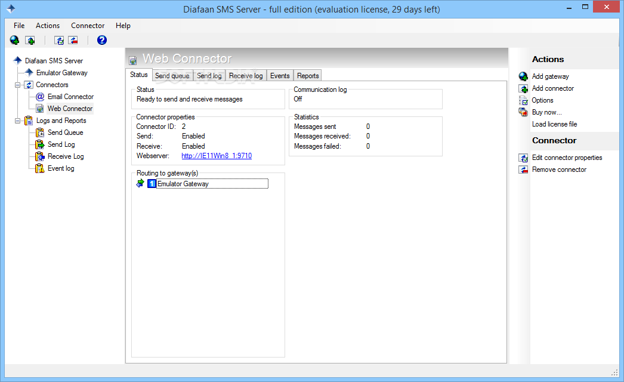The width and height of the screenshot is (624, 382).
Task: Select Emulator Gateway in the tree
Action: point(61,73)
